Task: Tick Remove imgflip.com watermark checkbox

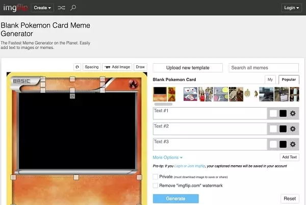Action: (156, 186)
